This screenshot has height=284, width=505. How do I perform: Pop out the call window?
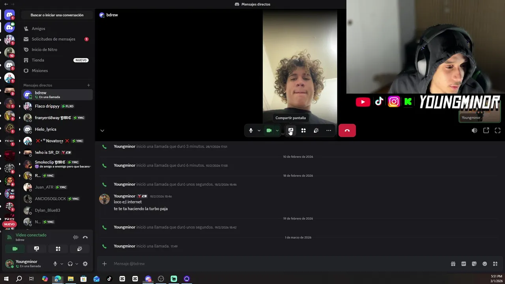(x=486, y=131)
